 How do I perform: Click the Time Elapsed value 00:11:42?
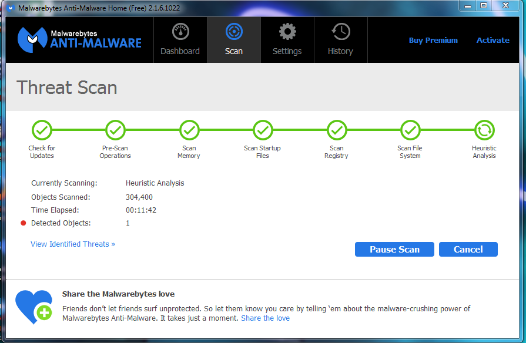(141, 210)
